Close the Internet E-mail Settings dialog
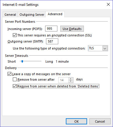 click(108, 4)
